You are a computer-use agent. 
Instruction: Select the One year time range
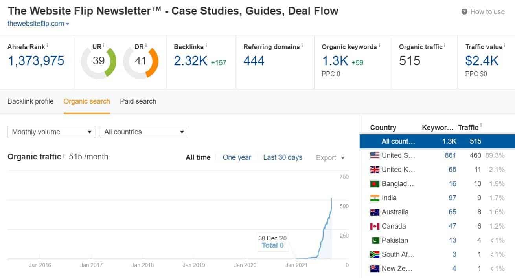(237, 157)
